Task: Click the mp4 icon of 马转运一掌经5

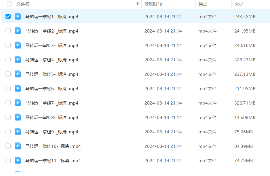Action: pyautogui.click(x=18, y=74)
